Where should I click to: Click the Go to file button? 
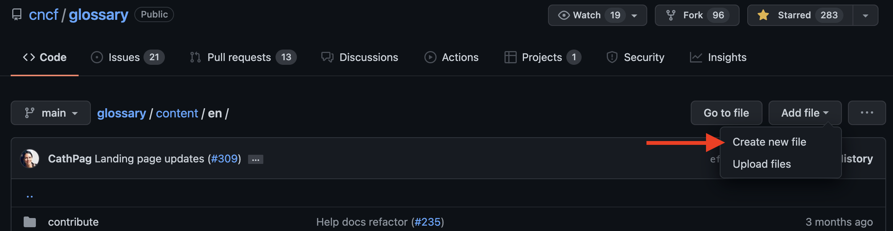pyautogui.click(x=726, y=113)
